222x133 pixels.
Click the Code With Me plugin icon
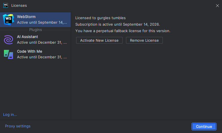click(8, 54)
